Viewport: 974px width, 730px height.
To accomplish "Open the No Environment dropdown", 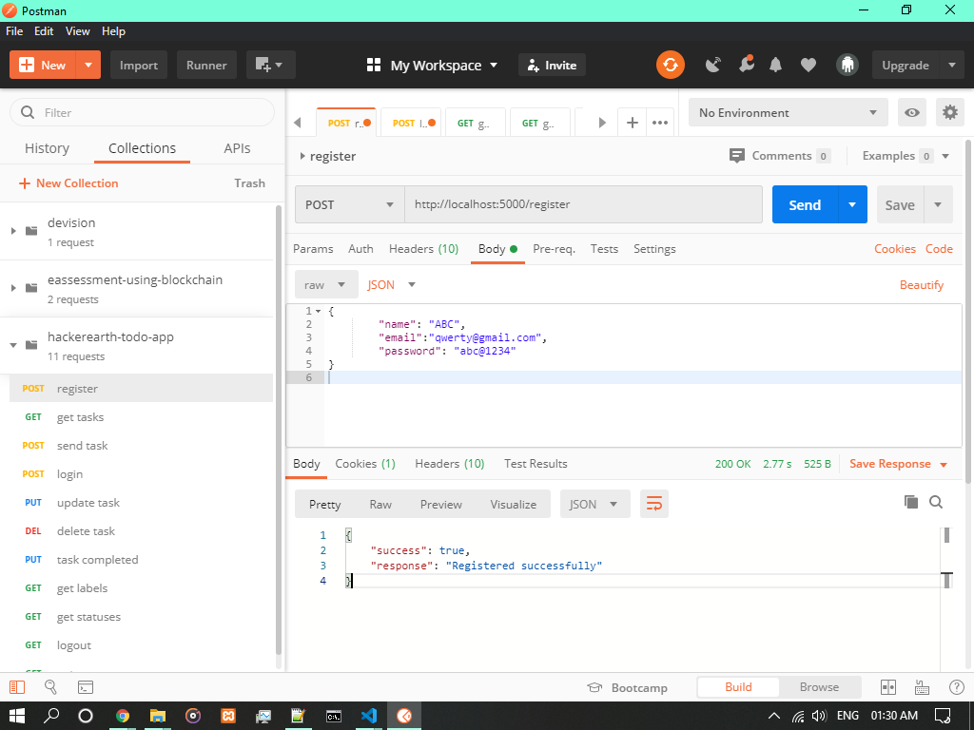I will [x=789, y=112].
